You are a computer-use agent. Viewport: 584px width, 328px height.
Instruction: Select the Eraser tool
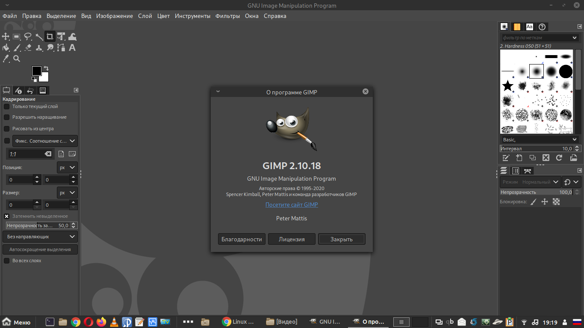click(28, 47)
